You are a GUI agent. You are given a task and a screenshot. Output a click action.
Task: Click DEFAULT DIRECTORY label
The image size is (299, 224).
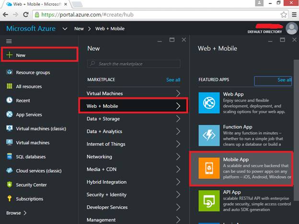[264, 32]
